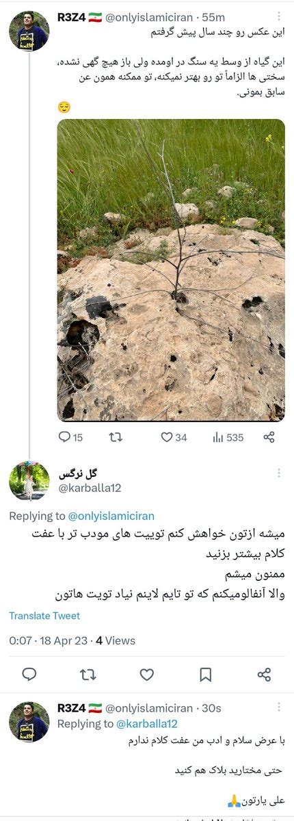This screenshot has width=294, height=821.
Task: Retweet the karballa12 tweet
Action: (88, 675)
